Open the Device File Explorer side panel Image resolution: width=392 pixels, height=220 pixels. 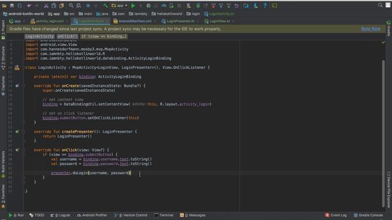tap(388, 189)
